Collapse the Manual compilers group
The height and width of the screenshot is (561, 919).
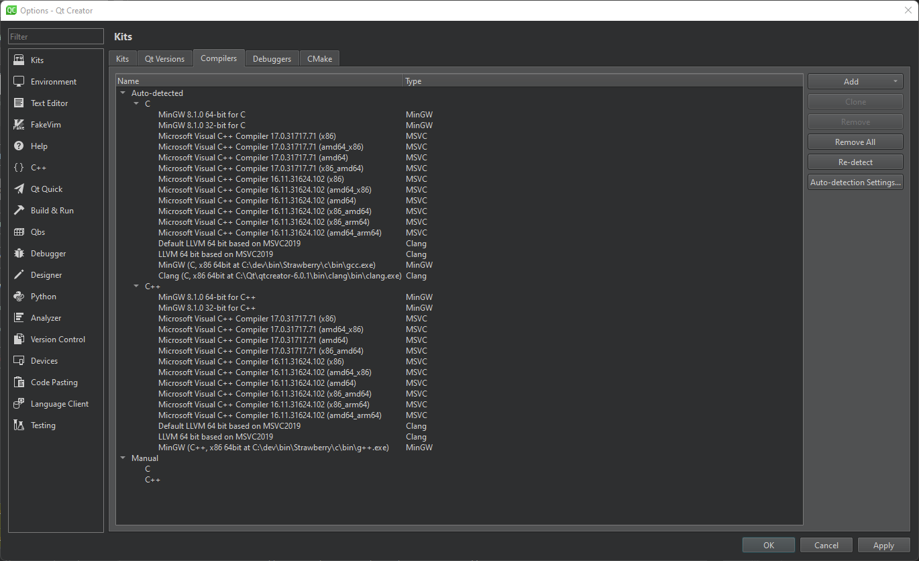click(123, 458)
